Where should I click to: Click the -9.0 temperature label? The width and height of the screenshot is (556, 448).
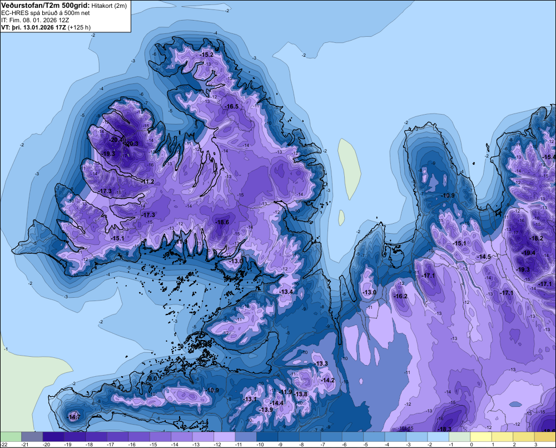152,379
